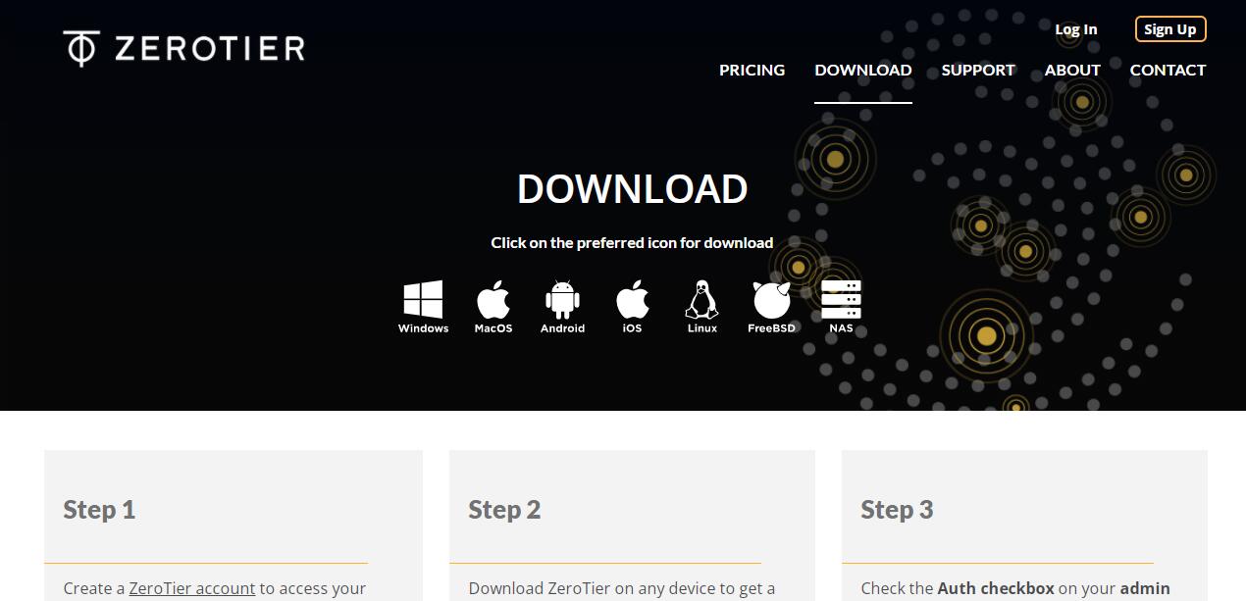Click the 'Check the Auth checkbox' text
Viewport: 1246px width, 601px height.
[x=958, y=588]
